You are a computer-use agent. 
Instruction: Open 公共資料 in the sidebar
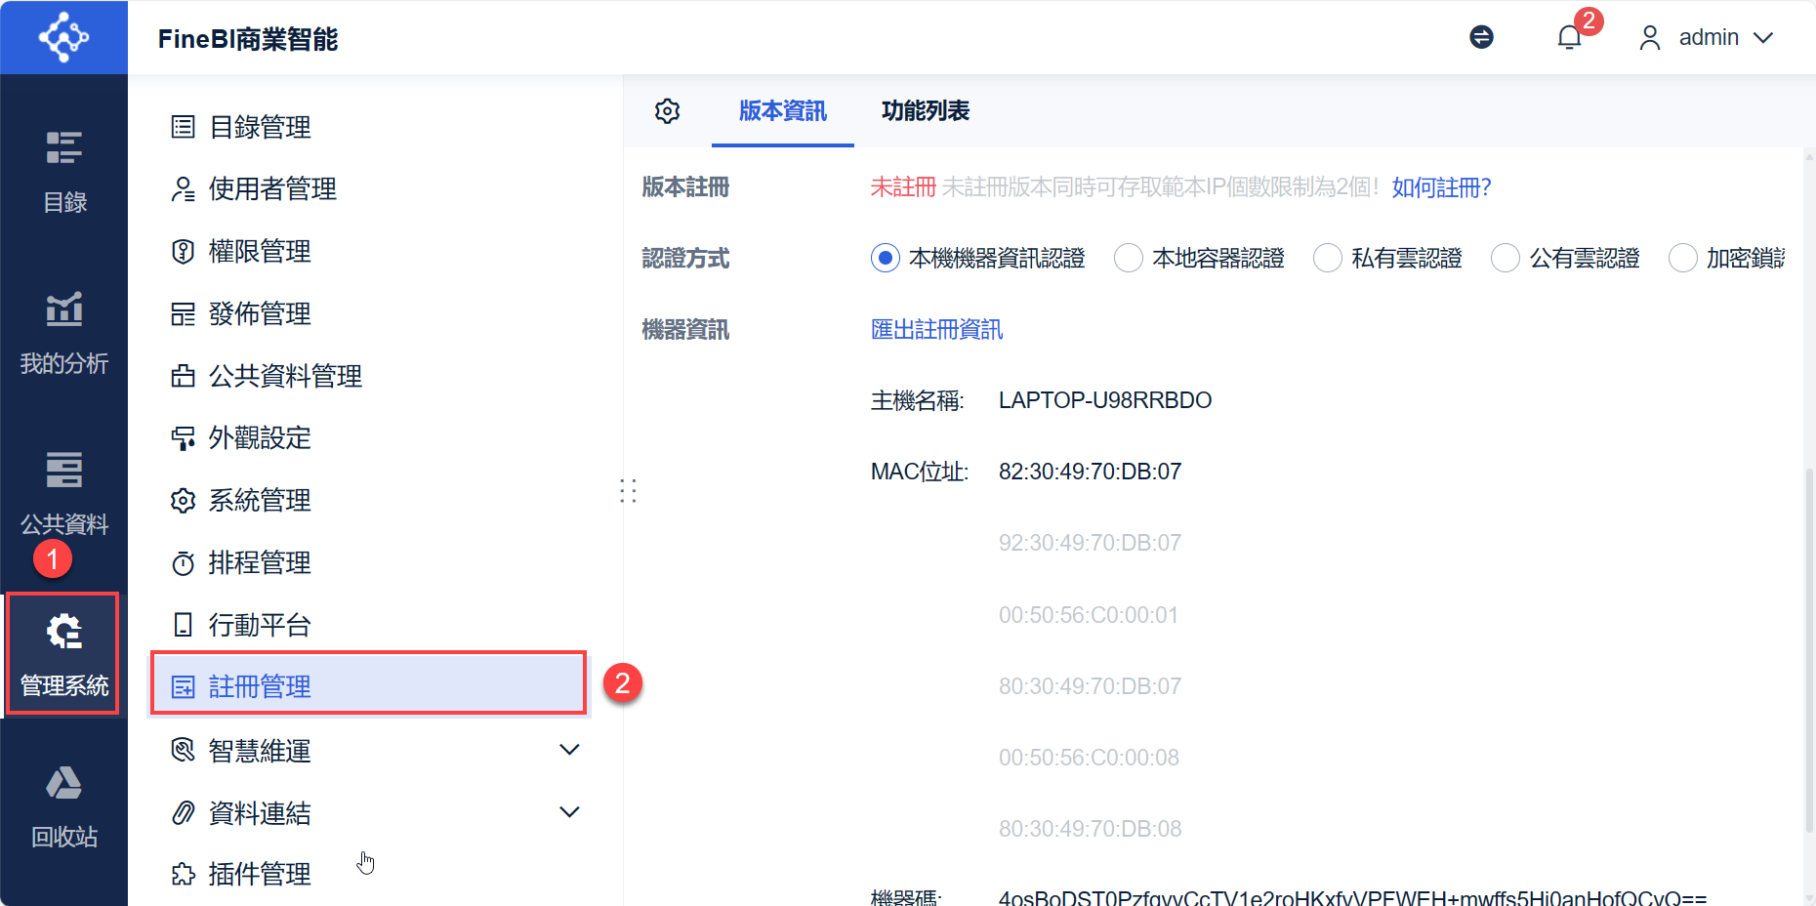(x=64, y=494)
